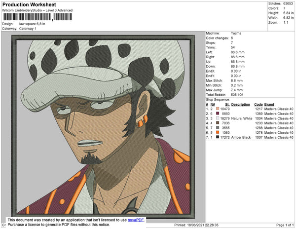Click the height value '6.84 in'
296x229 pixels.
tap(288, 13)
